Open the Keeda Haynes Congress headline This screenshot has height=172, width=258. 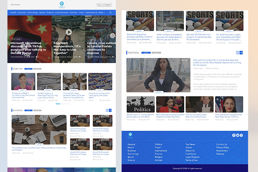(217, 62)
